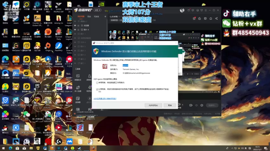Image resolution: width=270 pixels, height=151 pixels.
Task: Open the notification bell in streaming app
Action: pyautogui.click(x=211, y=18)
